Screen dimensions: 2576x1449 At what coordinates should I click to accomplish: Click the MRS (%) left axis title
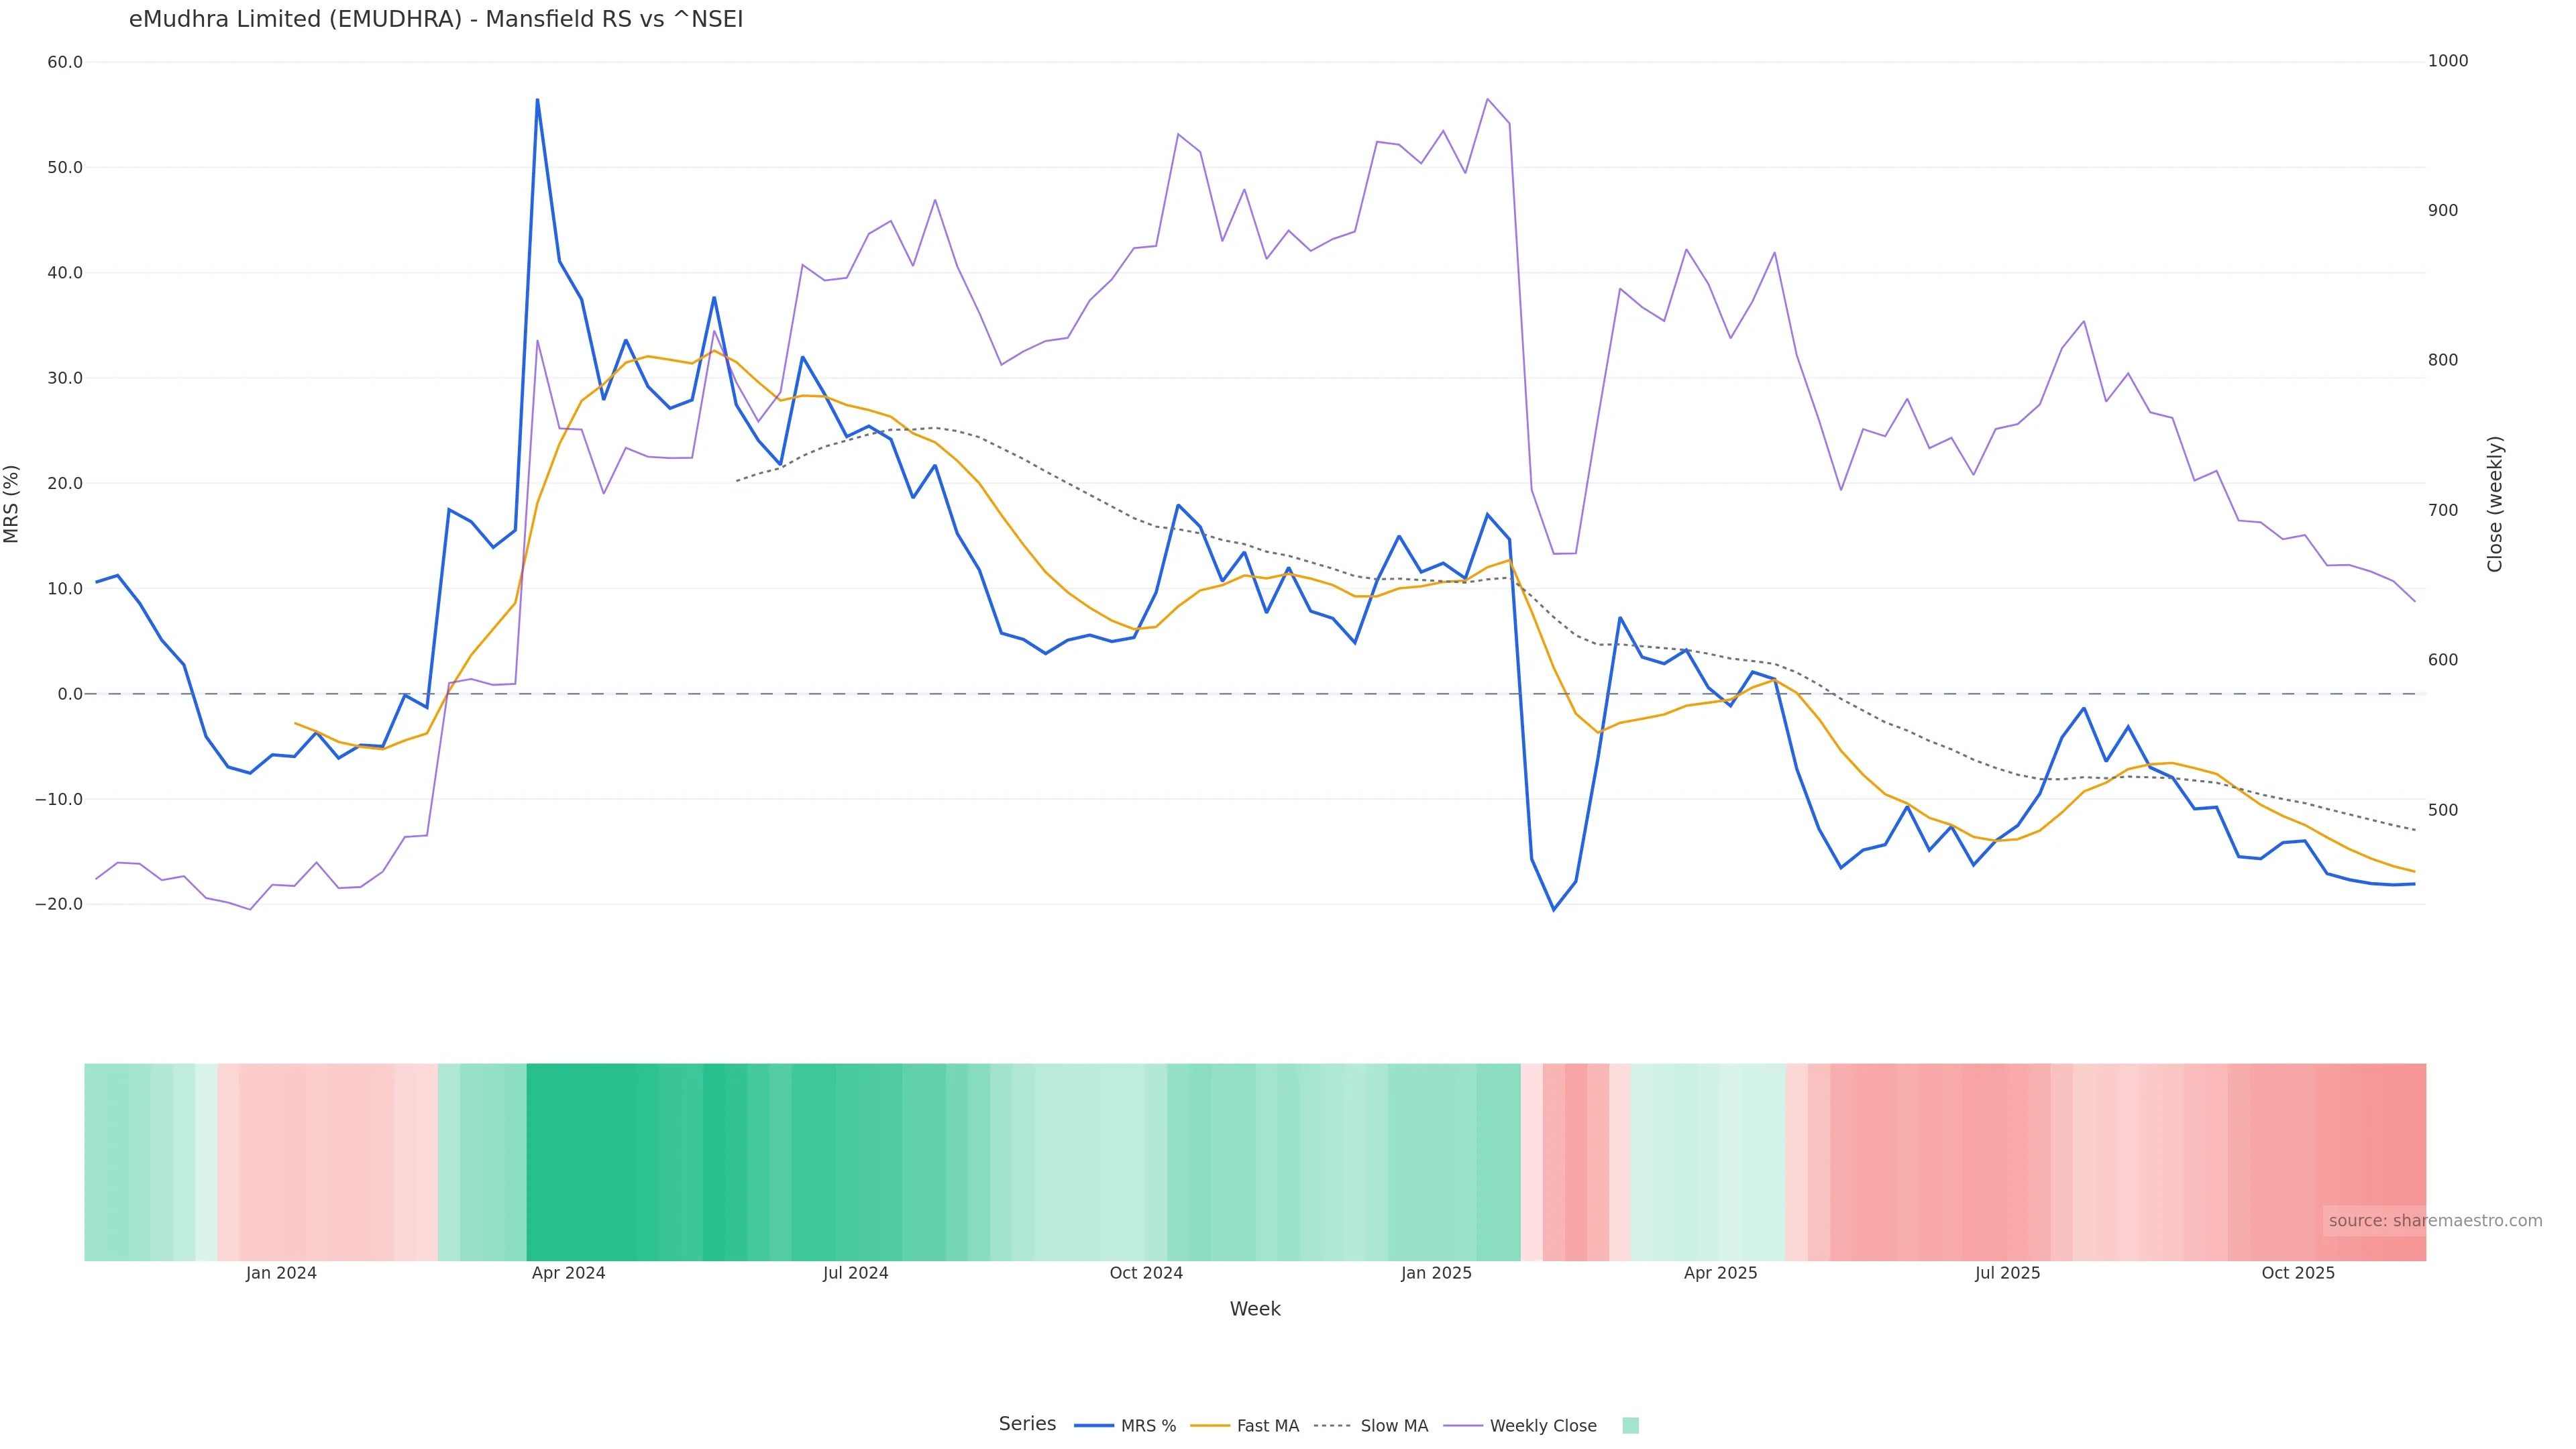[12, 504]
